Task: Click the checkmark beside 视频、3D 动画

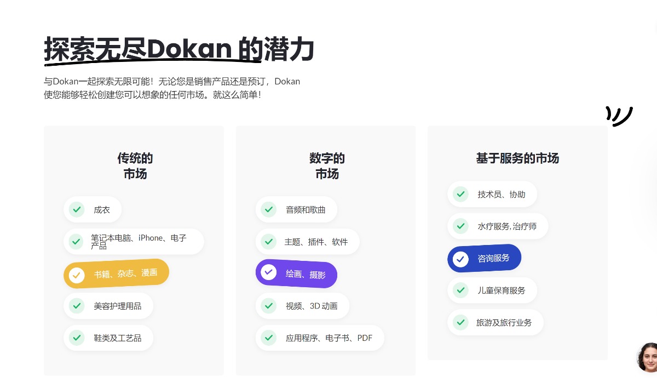Action: (269, 306)
